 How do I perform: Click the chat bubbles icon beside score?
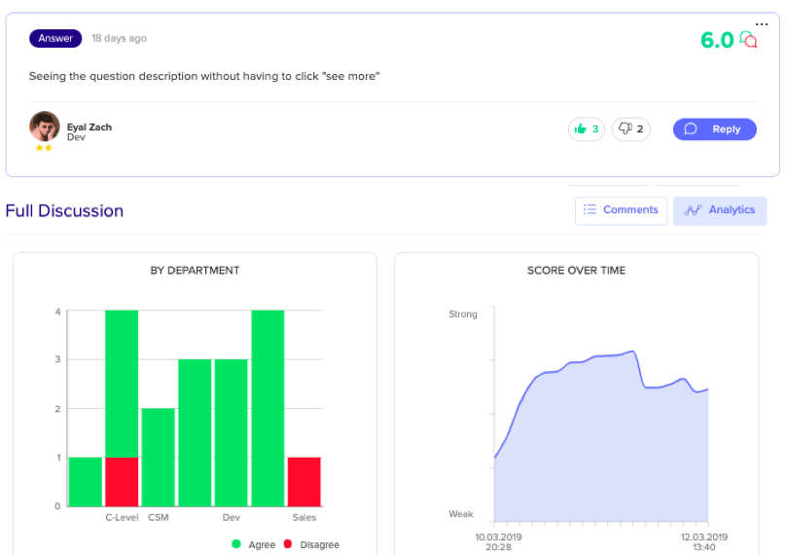point(748,39)
